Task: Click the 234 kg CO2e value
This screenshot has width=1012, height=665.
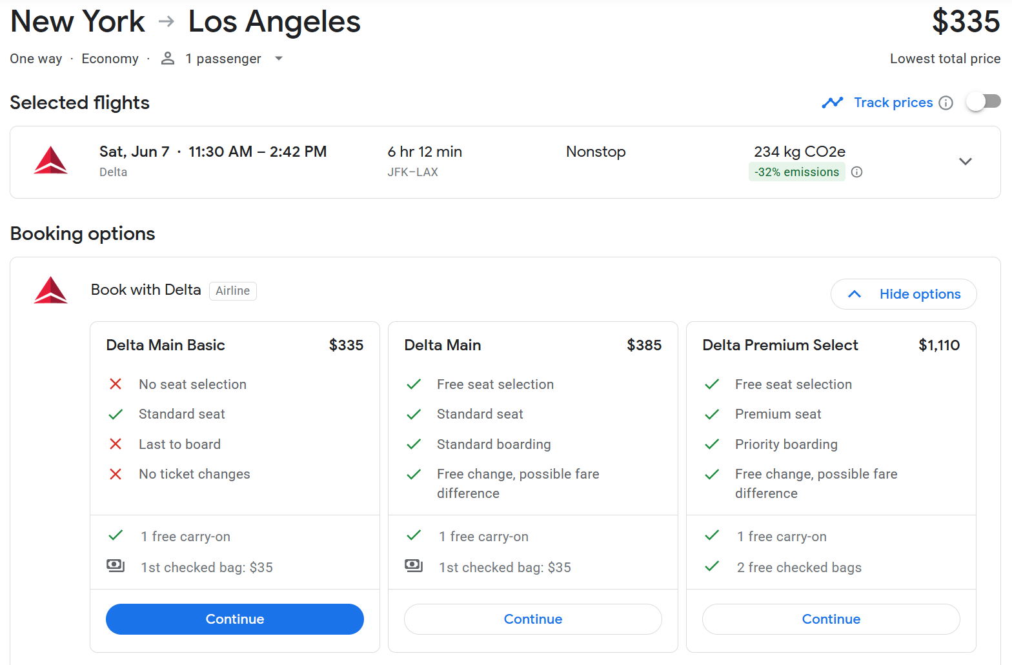Action: [x=800, y=152]
